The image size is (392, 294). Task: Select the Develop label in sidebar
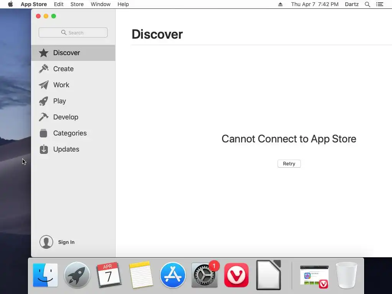tap(66, 117)
